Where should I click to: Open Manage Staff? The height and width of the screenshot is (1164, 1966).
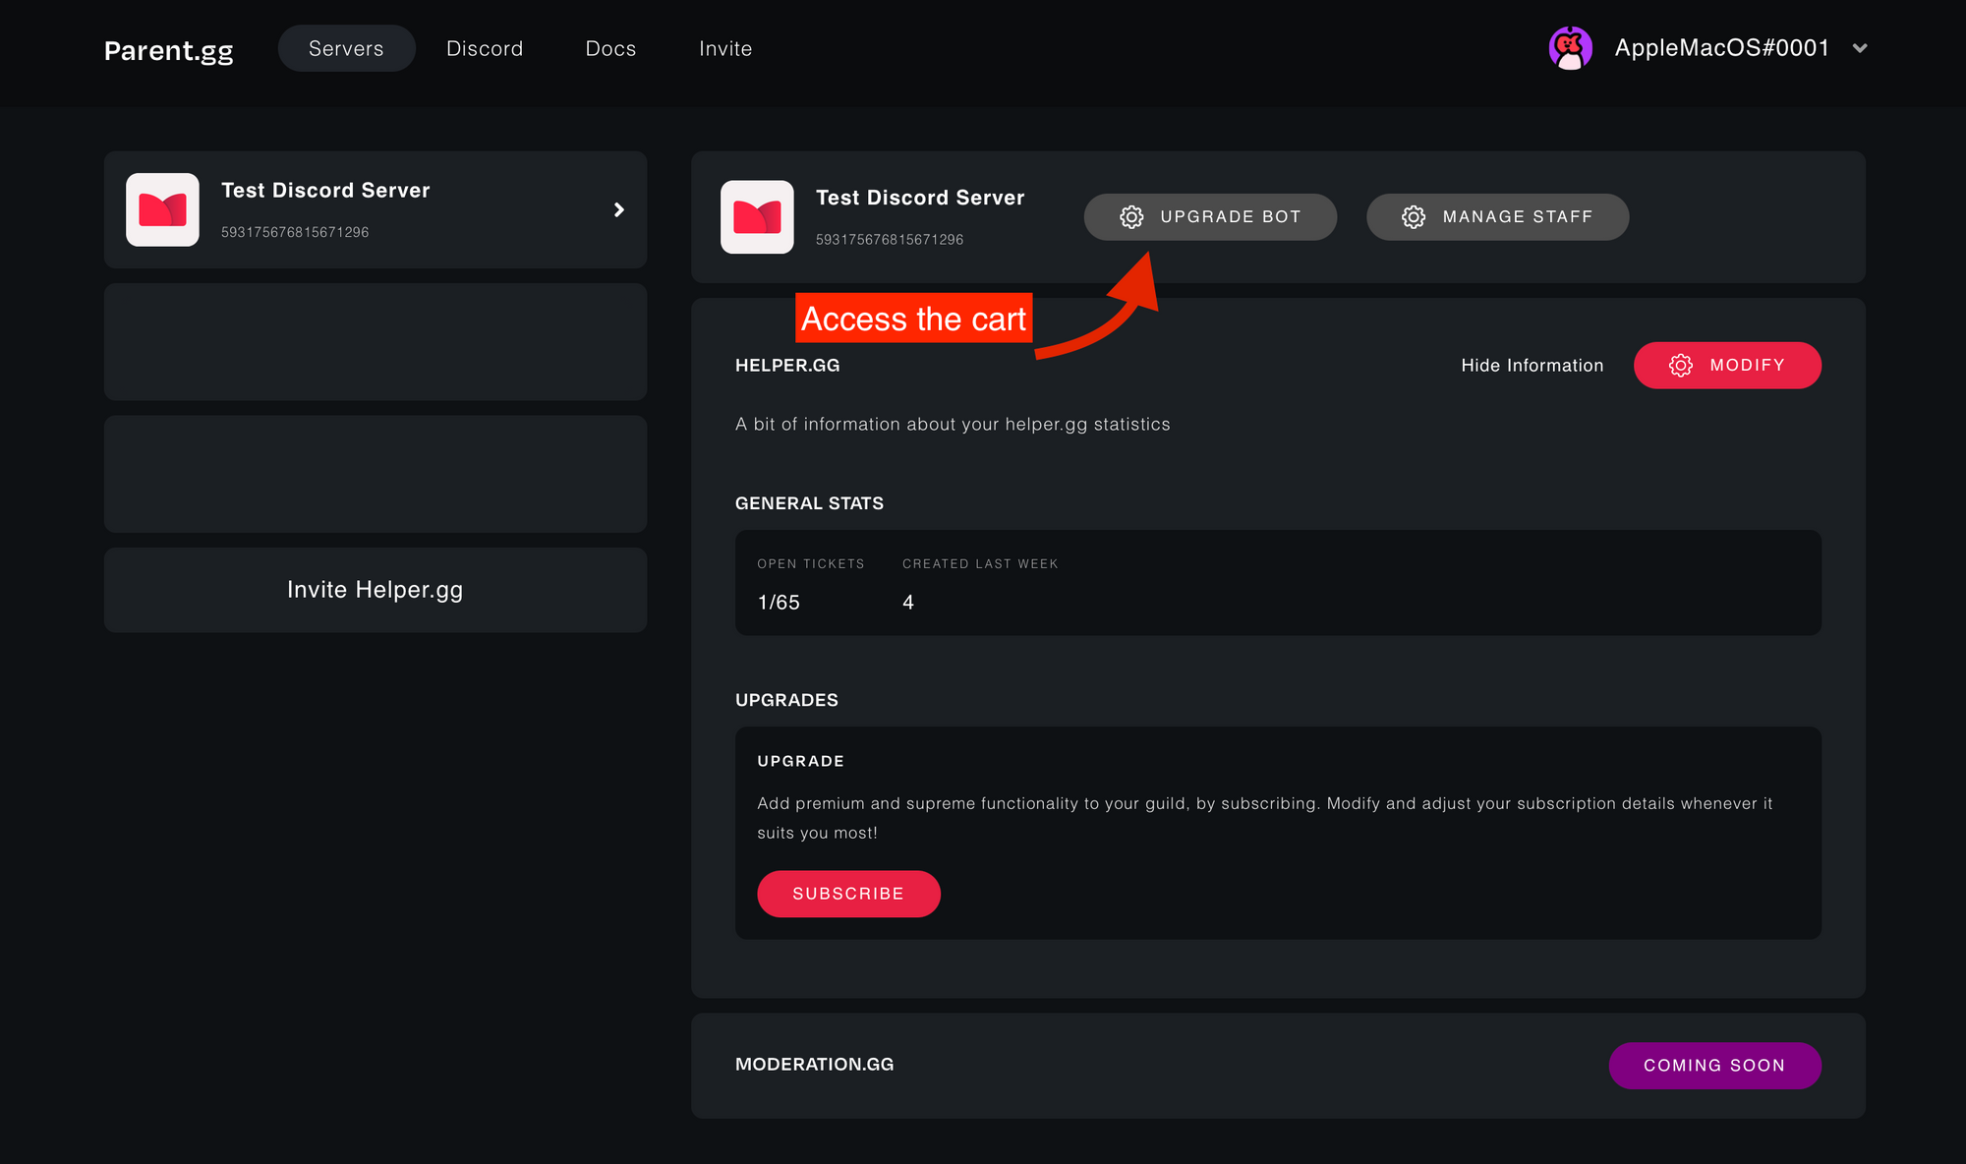coord(1497,216)
